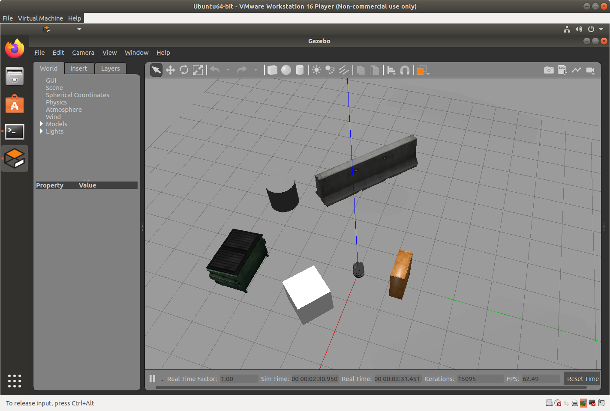Image resolution: width=610 pixels, height=411 pixels.
Task: Click the Real Time Factor value field
Action: (x=239, y=379)
